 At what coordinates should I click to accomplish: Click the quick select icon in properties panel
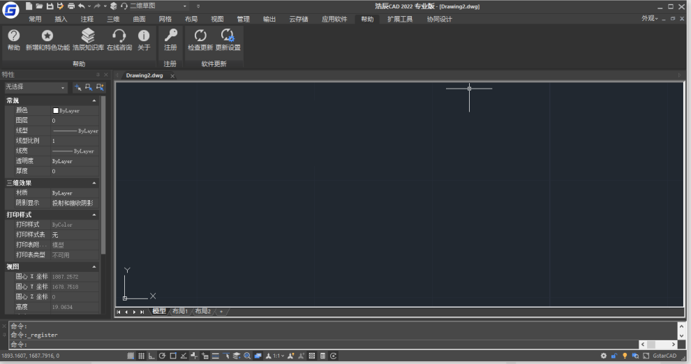pos(100,88)
